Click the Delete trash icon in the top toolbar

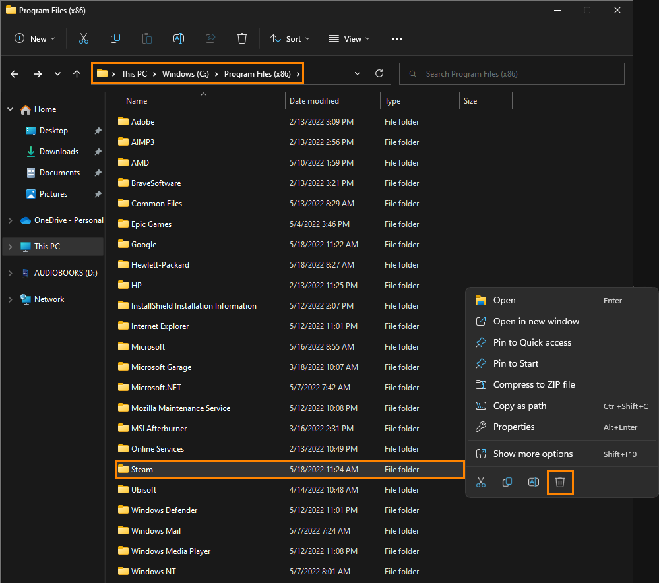(x=242, y=39)
